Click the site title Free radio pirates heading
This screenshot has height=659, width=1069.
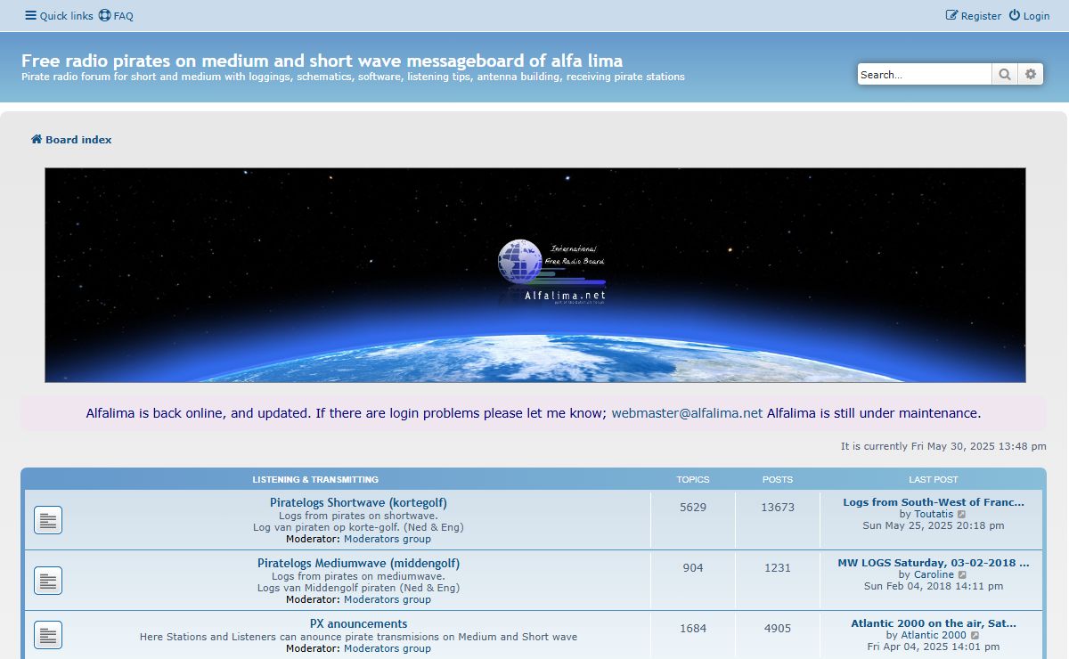pos(322,61)
